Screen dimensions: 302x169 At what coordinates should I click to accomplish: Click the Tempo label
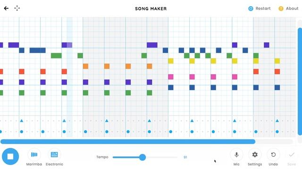coord(102,157)
